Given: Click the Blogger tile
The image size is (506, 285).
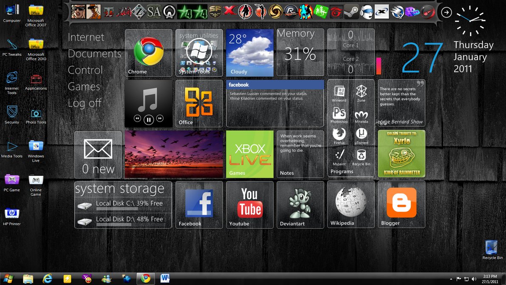Looking at the screenshot, I should click(401, 205).
